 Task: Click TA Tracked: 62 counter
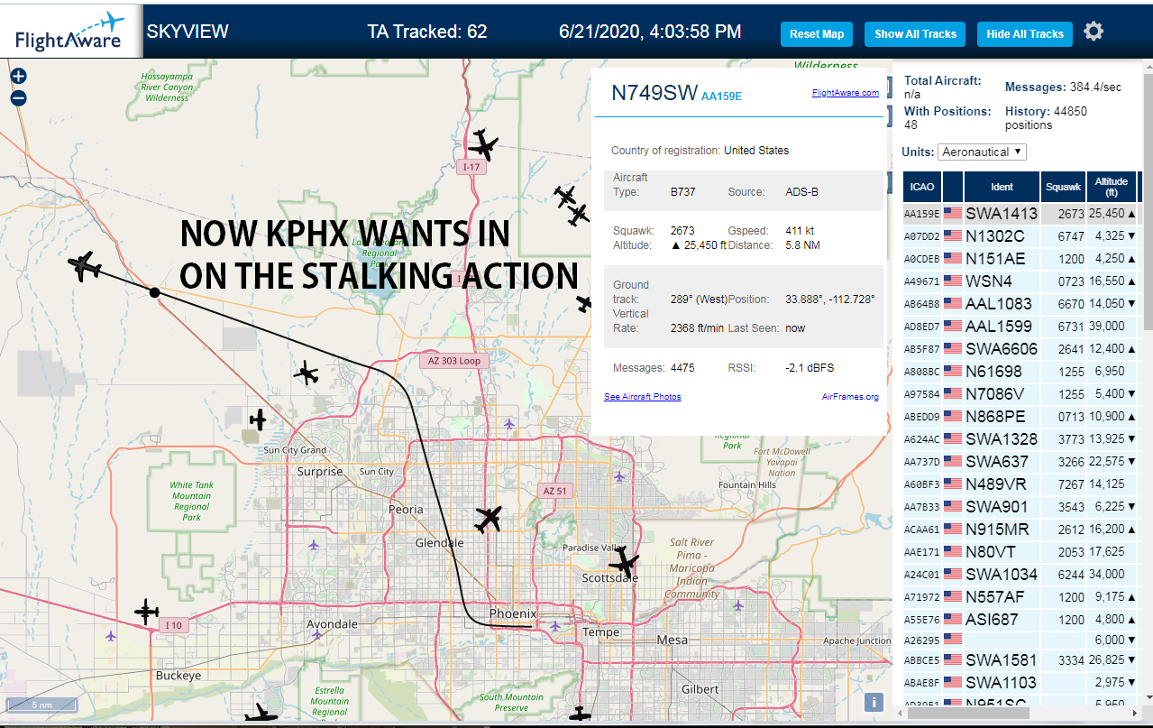pos(427,32)
